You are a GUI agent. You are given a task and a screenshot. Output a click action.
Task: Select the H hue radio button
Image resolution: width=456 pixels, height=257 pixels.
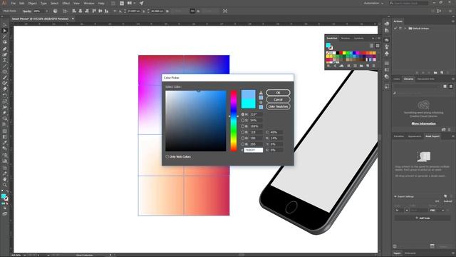(243, 114)
